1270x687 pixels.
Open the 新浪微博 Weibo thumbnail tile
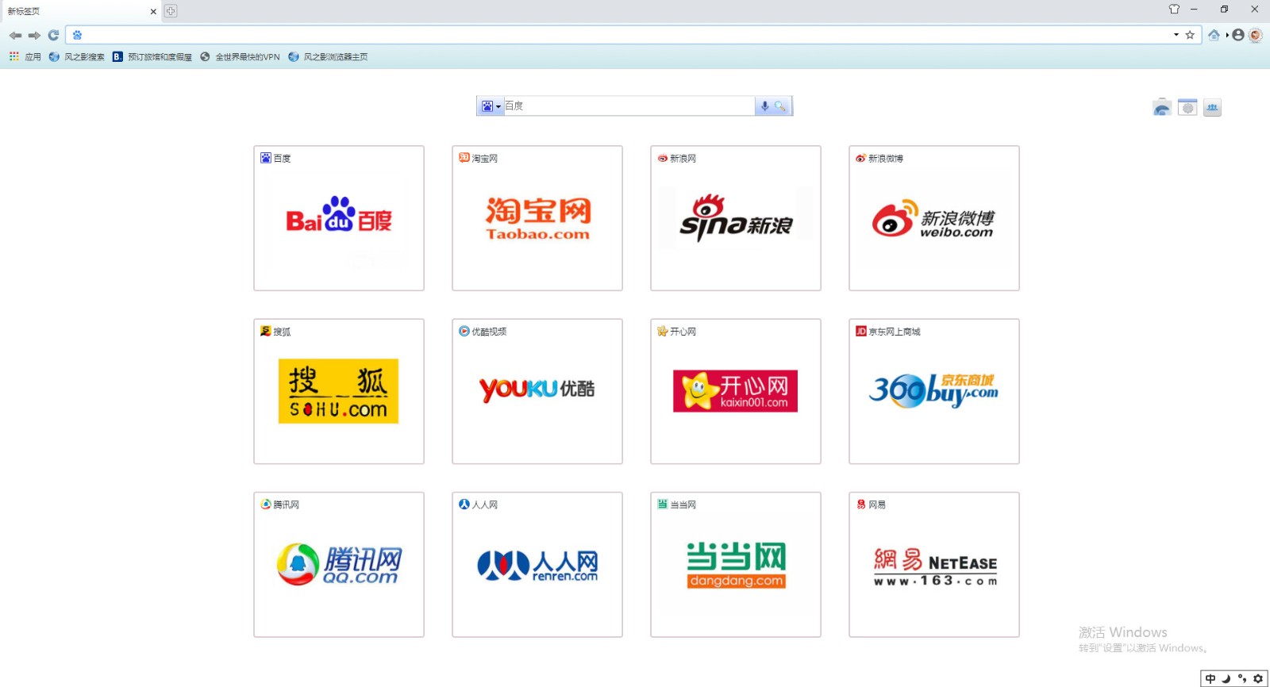934,218
